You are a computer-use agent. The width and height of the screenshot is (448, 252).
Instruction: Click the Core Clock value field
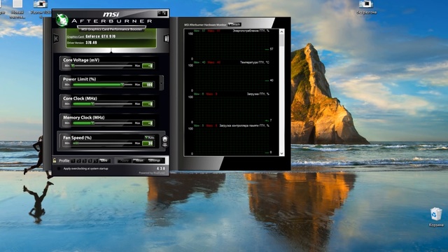[x=148, y=104]
